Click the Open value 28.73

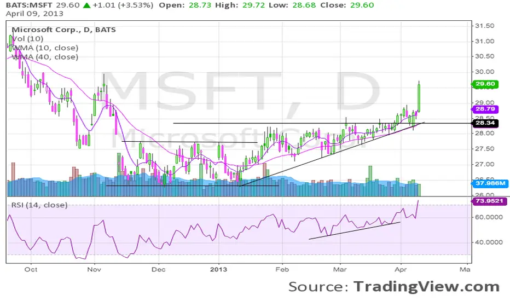pyautogui.click(x=200, y=5)
